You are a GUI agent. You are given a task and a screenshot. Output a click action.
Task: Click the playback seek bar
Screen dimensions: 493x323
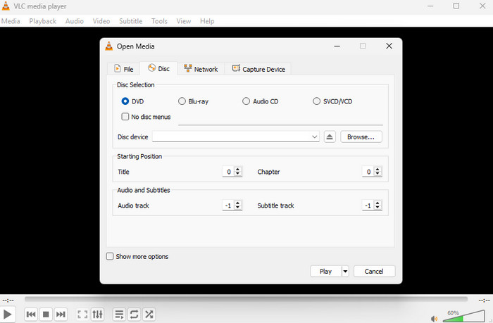tap(246, 299)
